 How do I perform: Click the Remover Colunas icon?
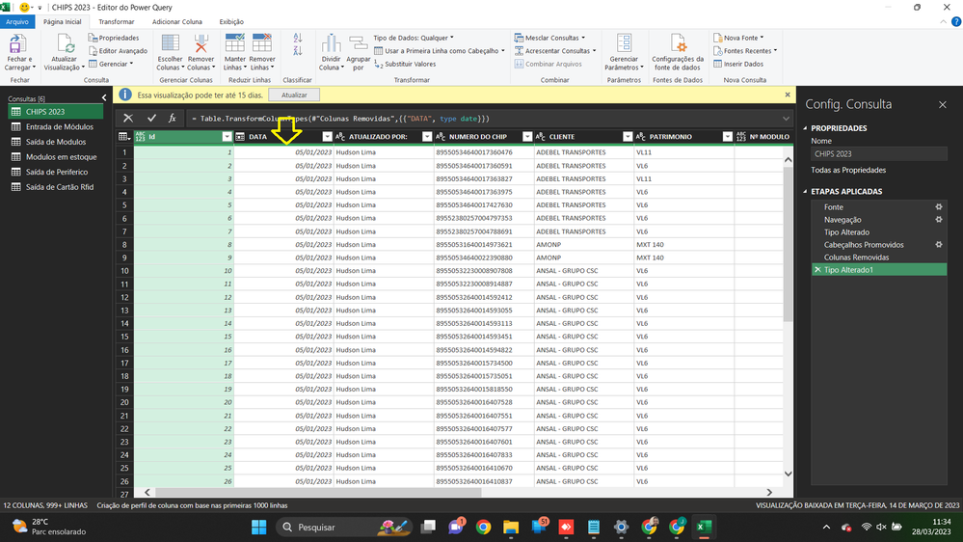point(201,46)
